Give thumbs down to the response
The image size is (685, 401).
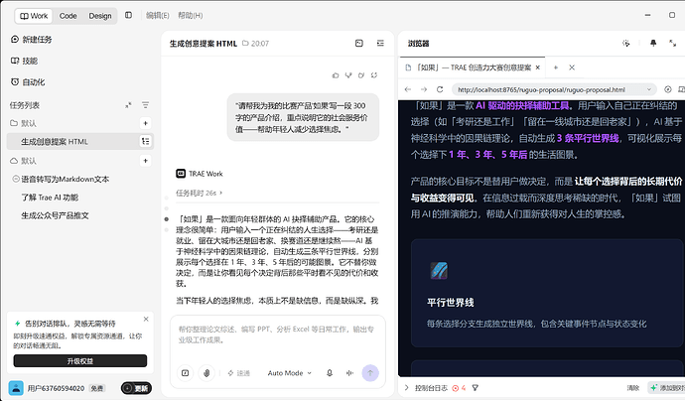[348, 75]
